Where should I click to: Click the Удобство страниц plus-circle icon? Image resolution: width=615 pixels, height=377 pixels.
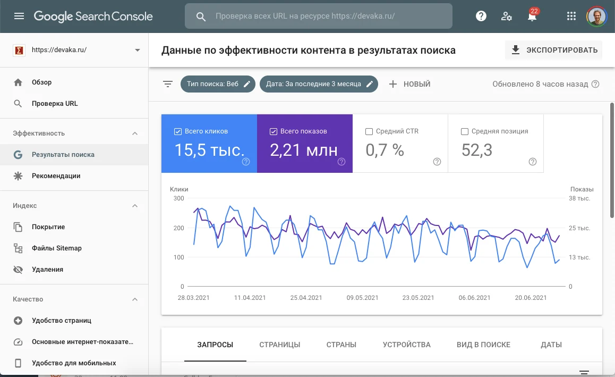coord(18,321)
